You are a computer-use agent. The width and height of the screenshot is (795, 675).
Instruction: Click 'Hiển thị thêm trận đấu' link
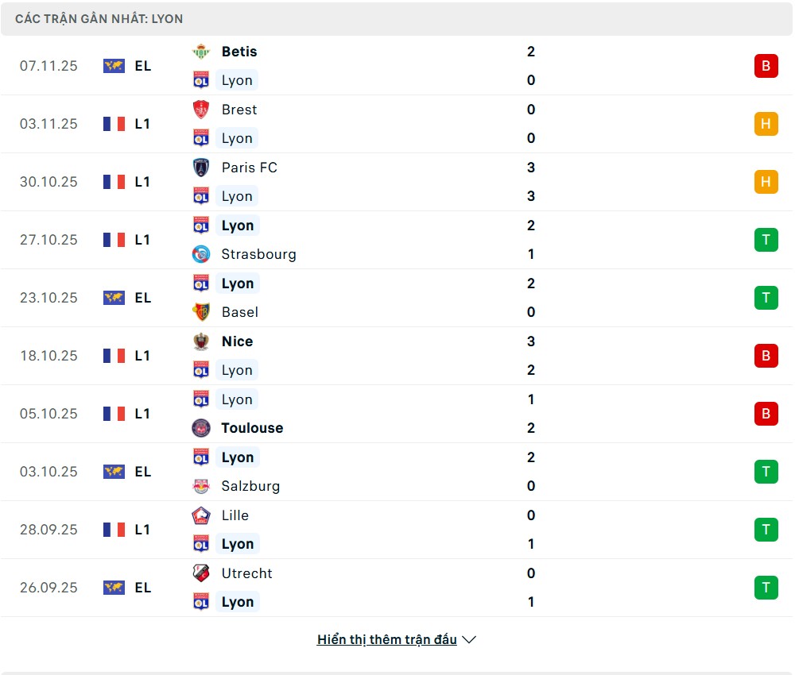[x=386, y=640]
